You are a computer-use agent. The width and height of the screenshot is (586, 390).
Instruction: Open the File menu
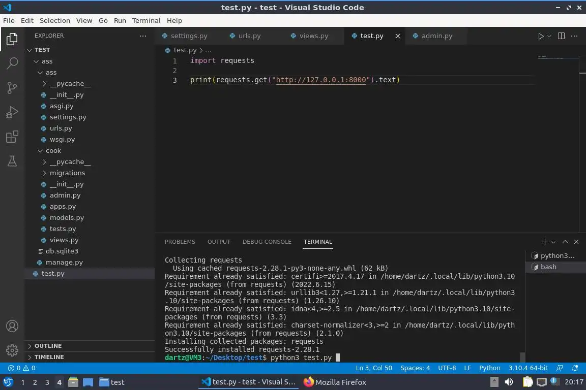[9, 20]
